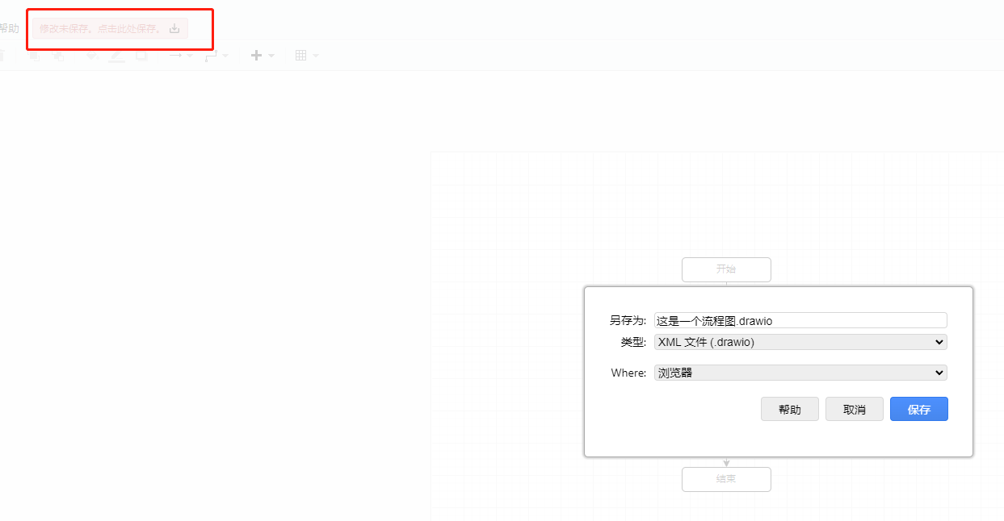
Task: Open the Table grid dropdown
Action: point(306,56)
